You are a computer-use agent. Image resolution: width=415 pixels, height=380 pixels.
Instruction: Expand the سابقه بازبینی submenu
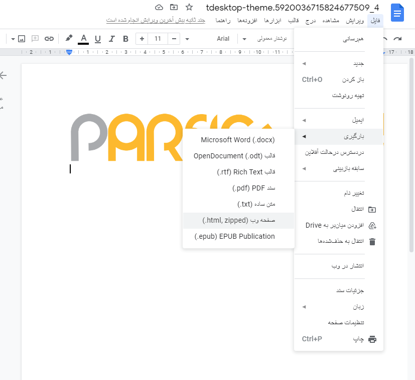click(339, 169)
